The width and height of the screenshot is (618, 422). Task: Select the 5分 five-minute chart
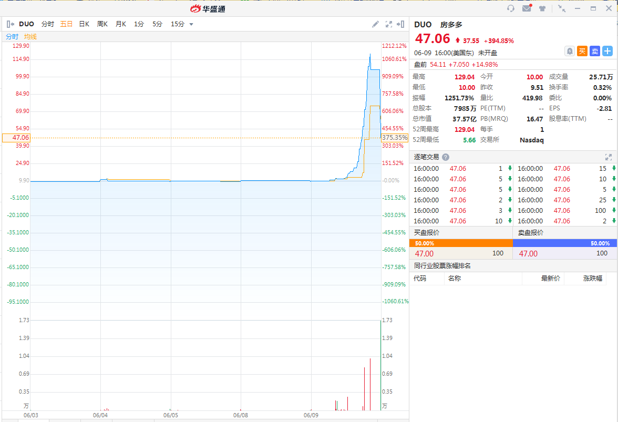157,24
